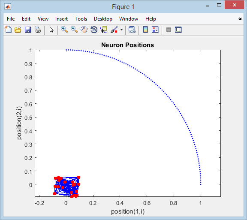Expand the Brush color dropdown arrow
Screen dimensions: 247x220
(x=121, y=30)
